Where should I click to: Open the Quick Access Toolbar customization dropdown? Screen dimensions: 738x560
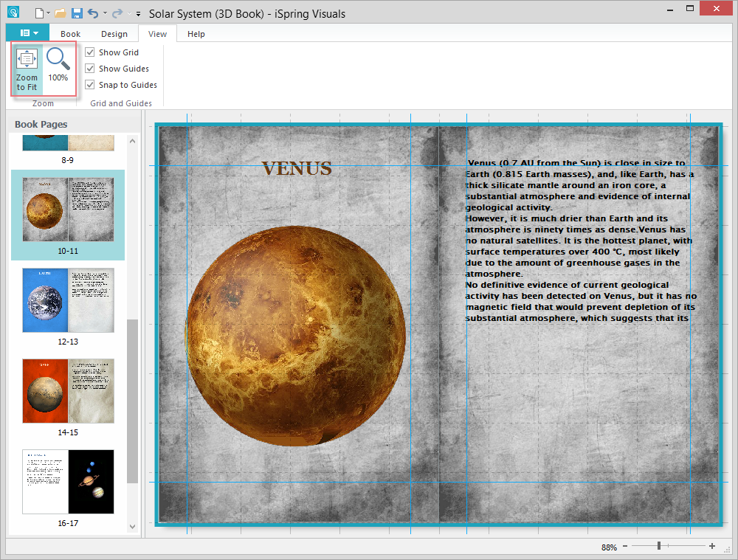coord(138,13)
